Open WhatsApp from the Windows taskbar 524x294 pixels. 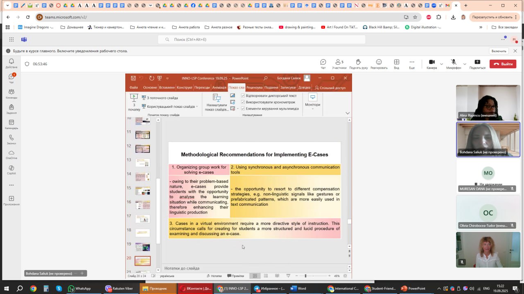pos(79,288)
